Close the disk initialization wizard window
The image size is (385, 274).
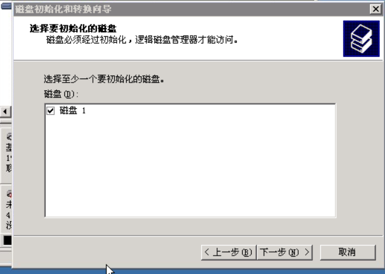point(375,9)
